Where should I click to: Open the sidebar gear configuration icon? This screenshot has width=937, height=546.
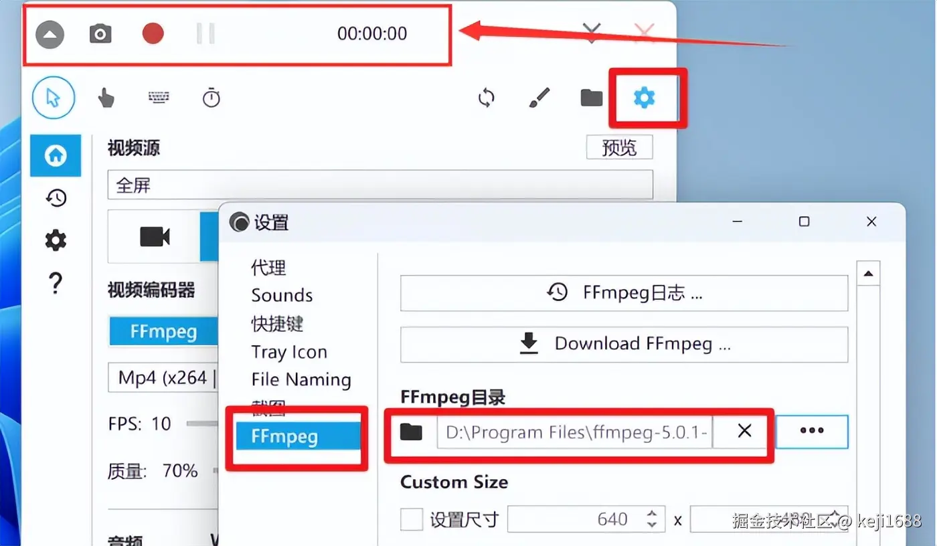pos(56,240)
